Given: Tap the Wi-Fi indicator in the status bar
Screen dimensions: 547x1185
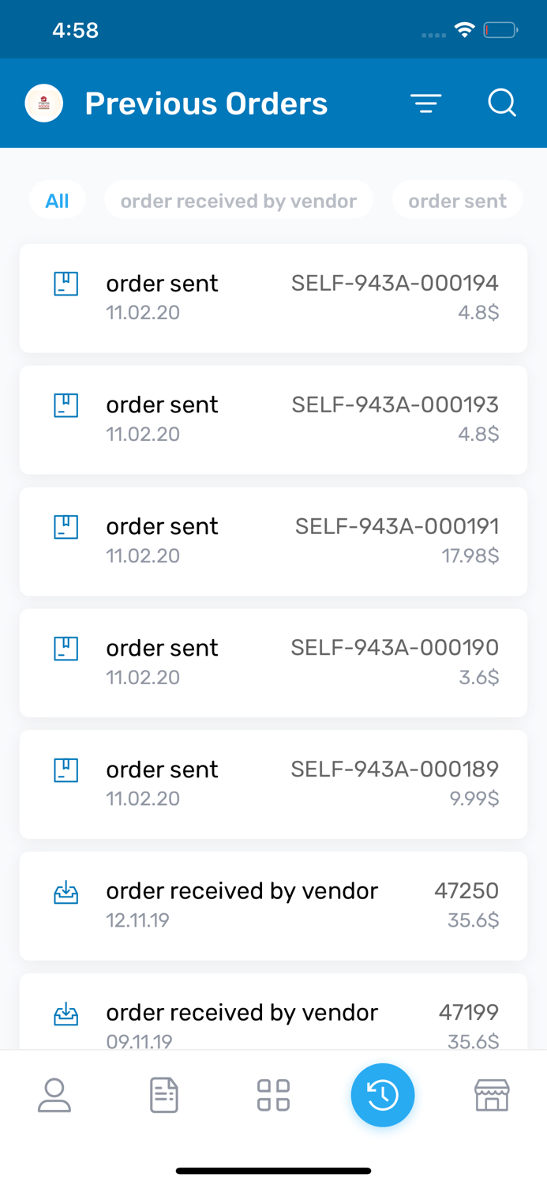Looking at the screenshot, I should pos(464,28).
